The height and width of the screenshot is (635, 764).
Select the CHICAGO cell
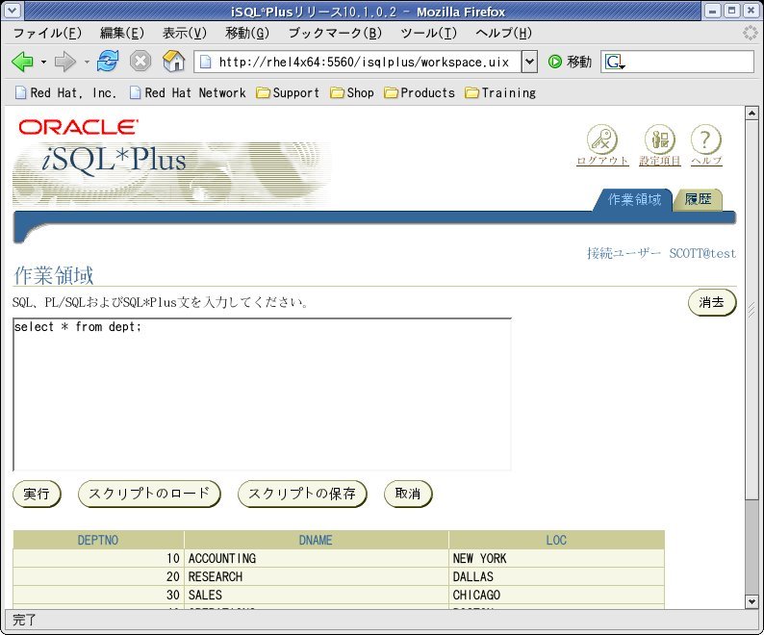tap(556, 595)
